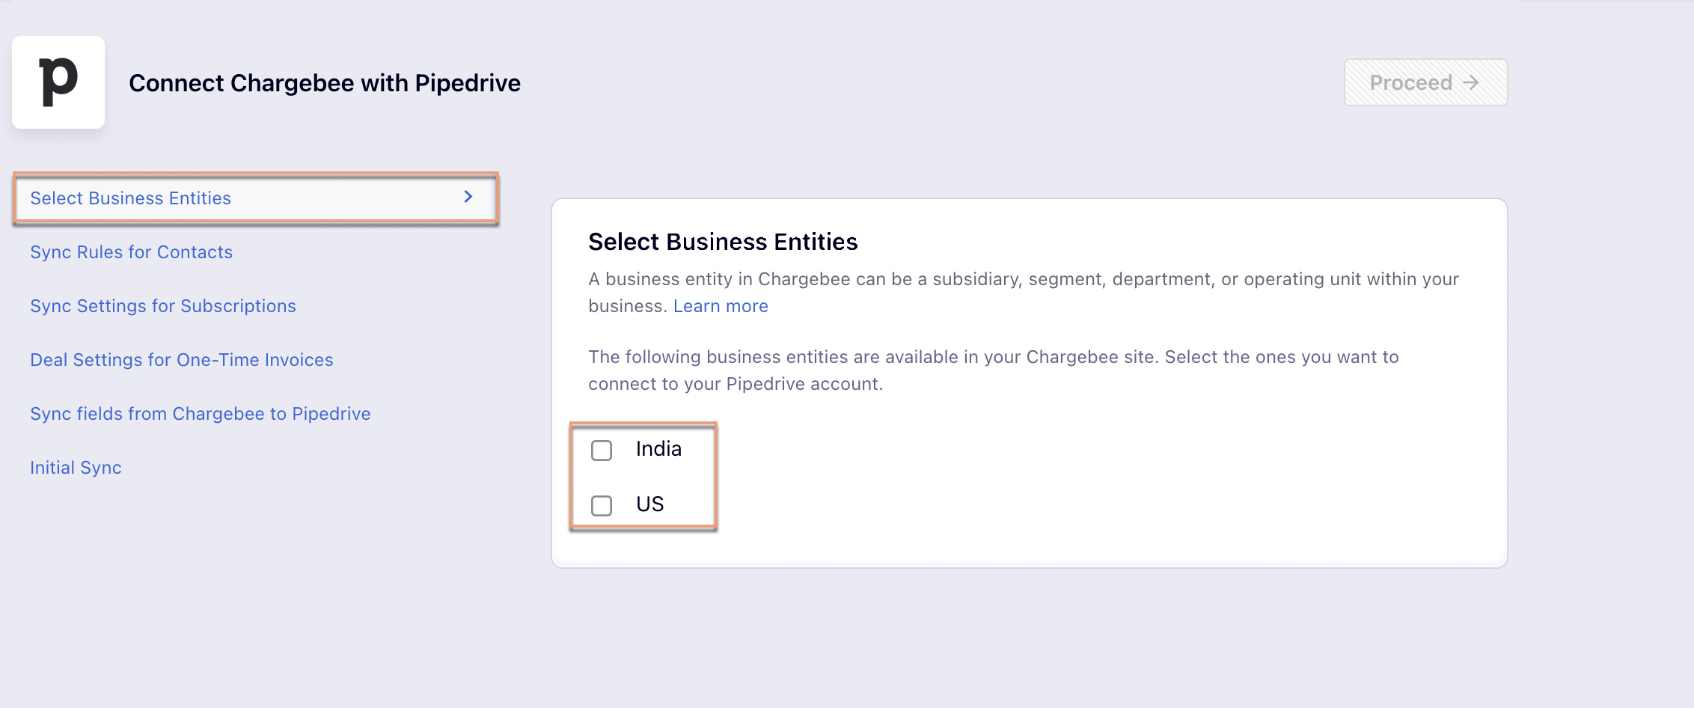Open the Select Business Entities step
Screen dimensions: 1694x708
(x=131, y=198)
